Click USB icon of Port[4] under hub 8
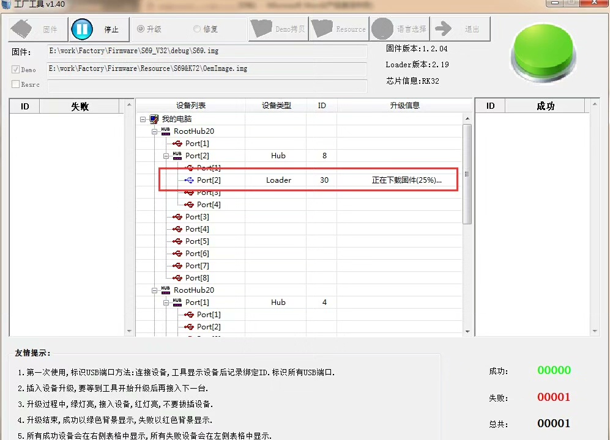610x440 pixels. point(189,205)
